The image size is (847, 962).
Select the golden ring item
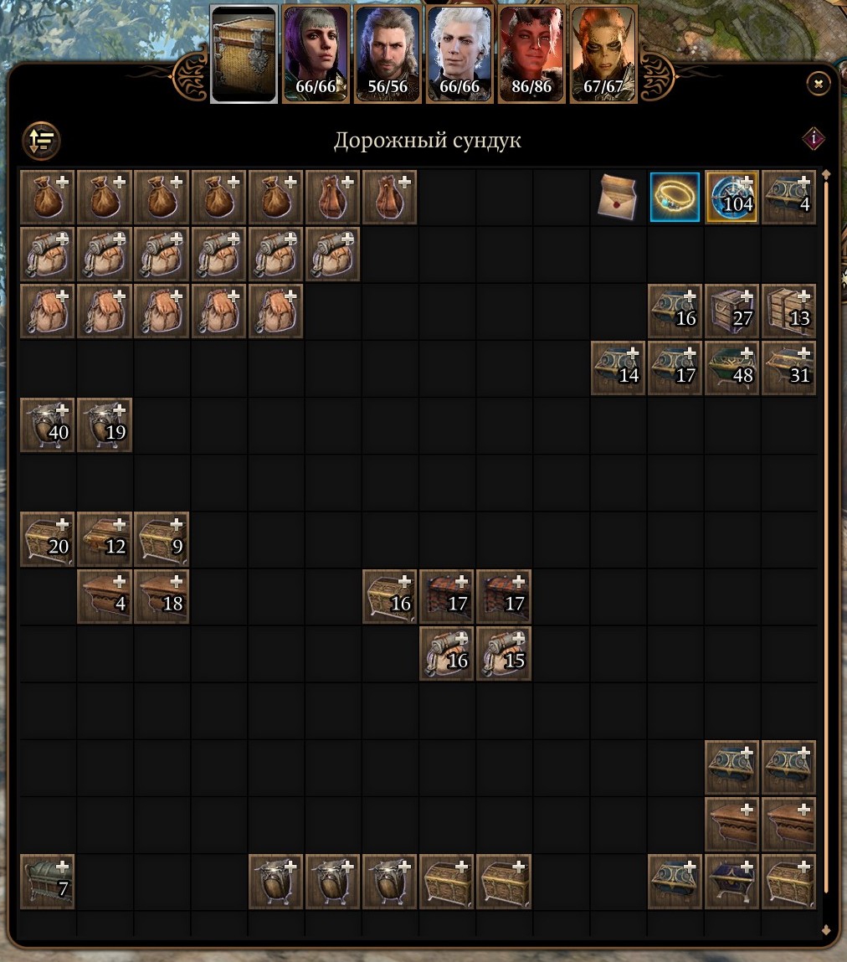pos(675,197)
